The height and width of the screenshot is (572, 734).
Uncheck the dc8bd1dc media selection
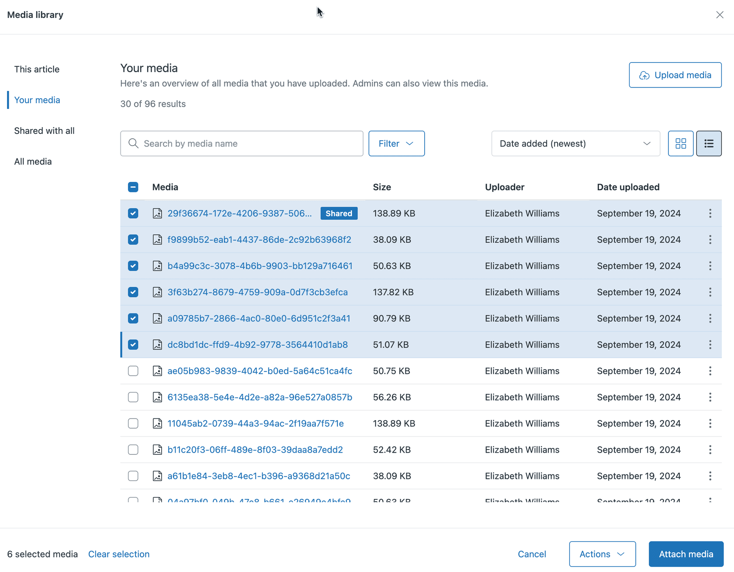point(133,345)
